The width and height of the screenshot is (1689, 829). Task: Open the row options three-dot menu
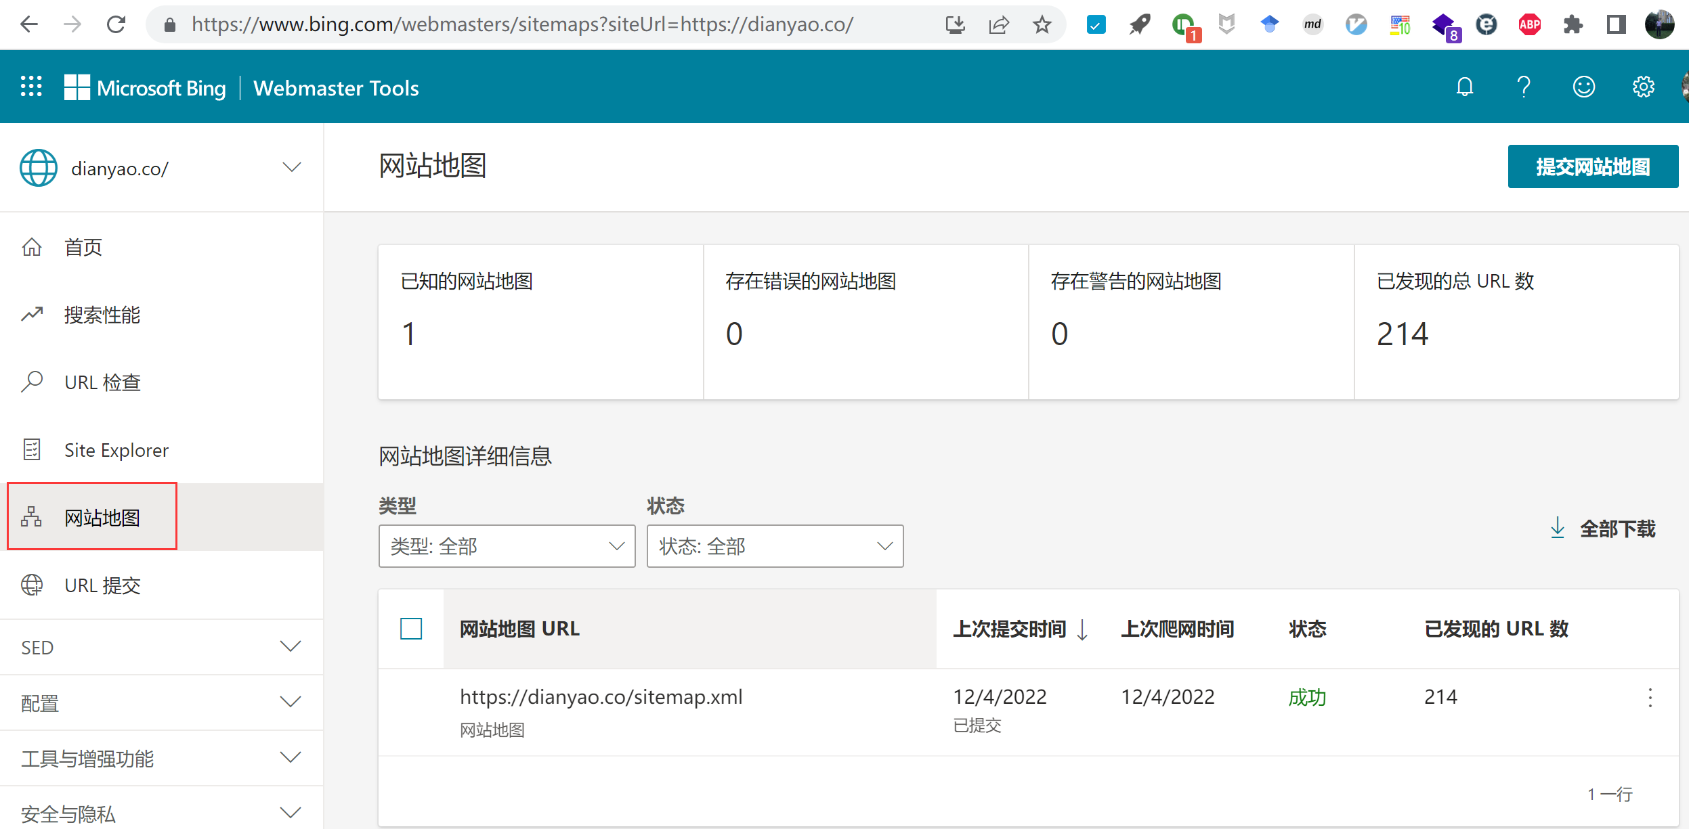point(1650,697)
